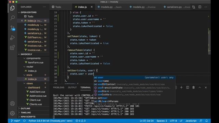The height and width of the screenshot is (123, 219).
Task: Change language mode JavaScript
Action: [191, 121]
